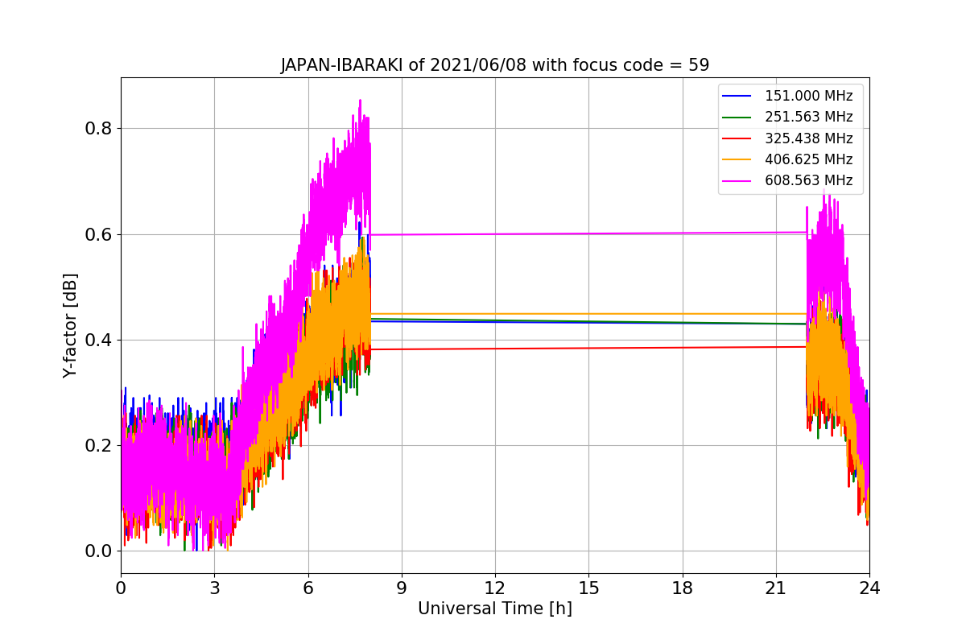The width and height of the screenshot is (966, 644).
Task: Click the 0.2 y-axis tick label
Action: [x=99, y=445]
